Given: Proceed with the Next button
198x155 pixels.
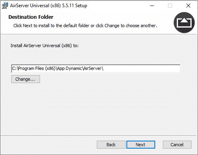Looking at the screenshot, I should coord(141,145).
